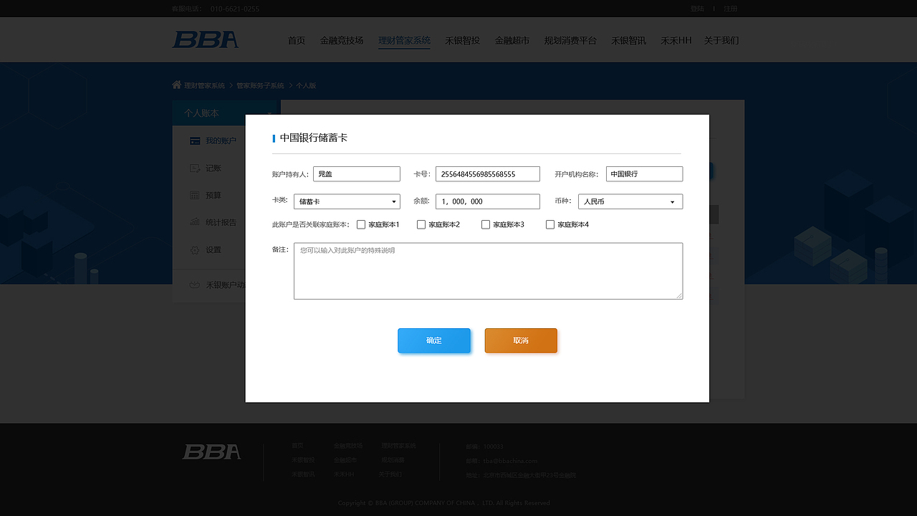The width and height of the screenshot is (917, 516).
Task: Click the gear icon beside 设置
Action: [x=195, y=250]
